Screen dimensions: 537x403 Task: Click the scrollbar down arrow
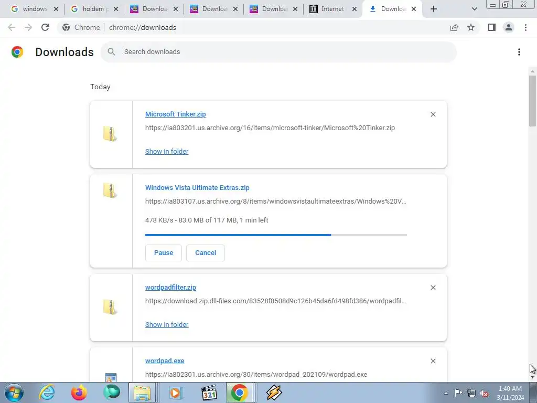point(532,377)
